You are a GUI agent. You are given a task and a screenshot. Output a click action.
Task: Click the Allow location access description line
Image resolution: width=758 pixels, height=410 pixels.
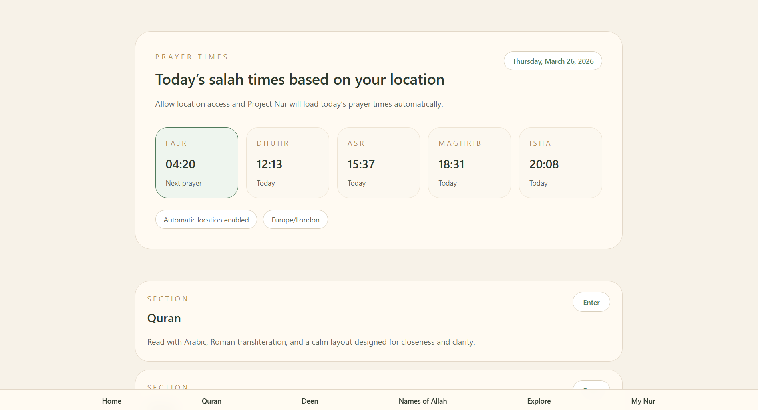298,104
